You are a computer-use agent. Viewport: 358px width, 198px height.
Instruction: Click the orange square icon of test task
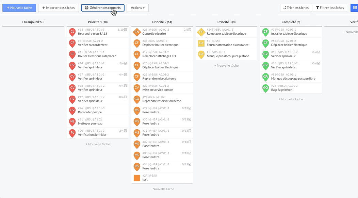(137, 178)
